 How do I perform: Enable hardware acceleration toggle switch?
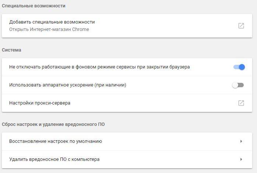pyautogui.click(x=238, y=85)
